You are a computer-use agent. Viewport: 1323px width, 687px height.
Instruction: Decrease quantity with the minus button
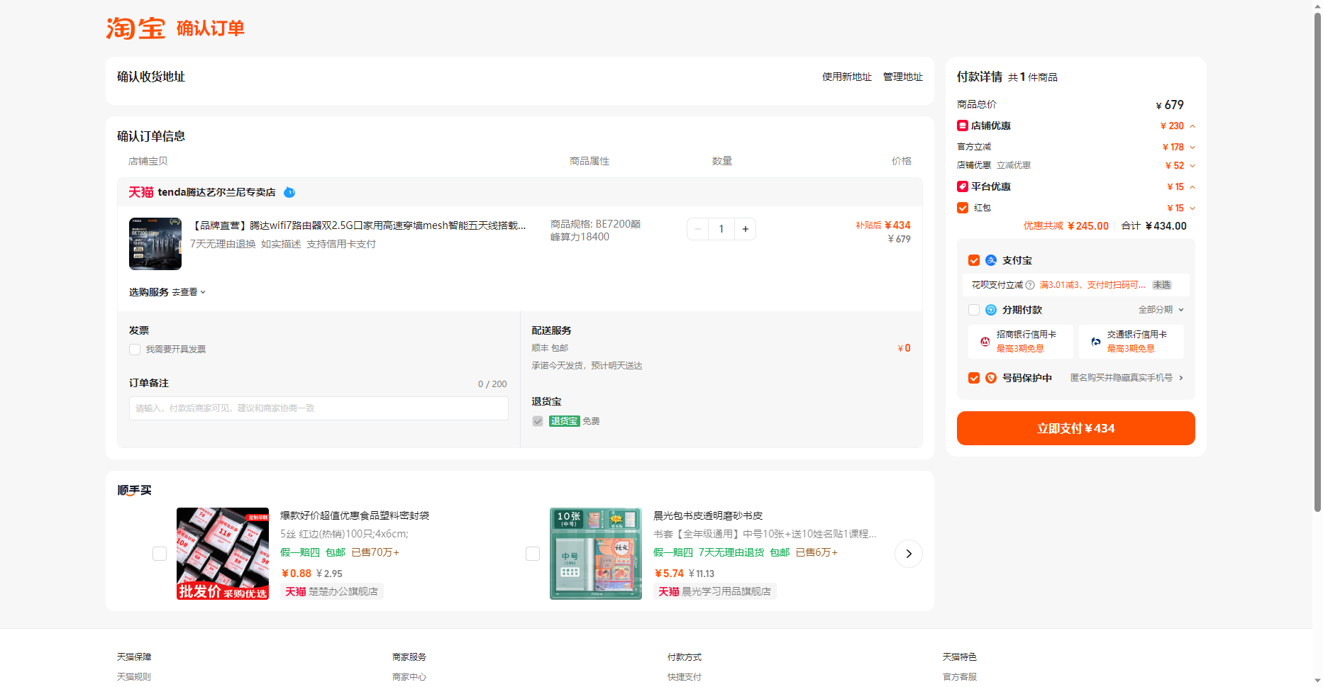(698, 229)
